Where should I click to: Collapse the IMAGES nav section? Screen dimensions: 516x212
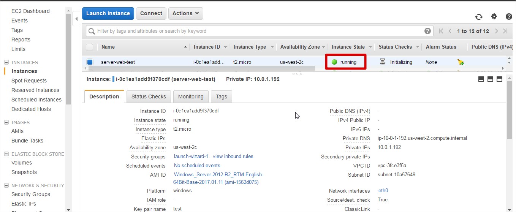pyautogui.click(x=6, y=122)
